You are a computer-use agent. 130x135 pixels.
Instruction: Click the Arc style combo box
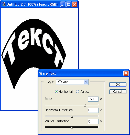tap(72, 82)
